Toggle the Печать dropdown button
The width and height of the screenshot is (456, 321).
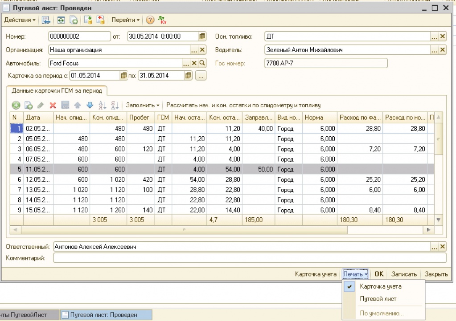355,274
